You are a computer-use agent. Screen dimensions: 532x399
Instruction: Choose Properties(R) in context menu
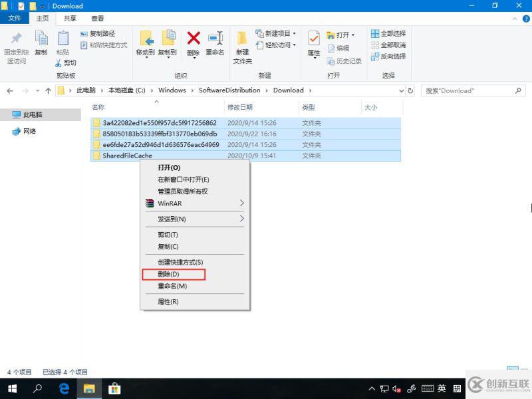(x=195, y=302)
